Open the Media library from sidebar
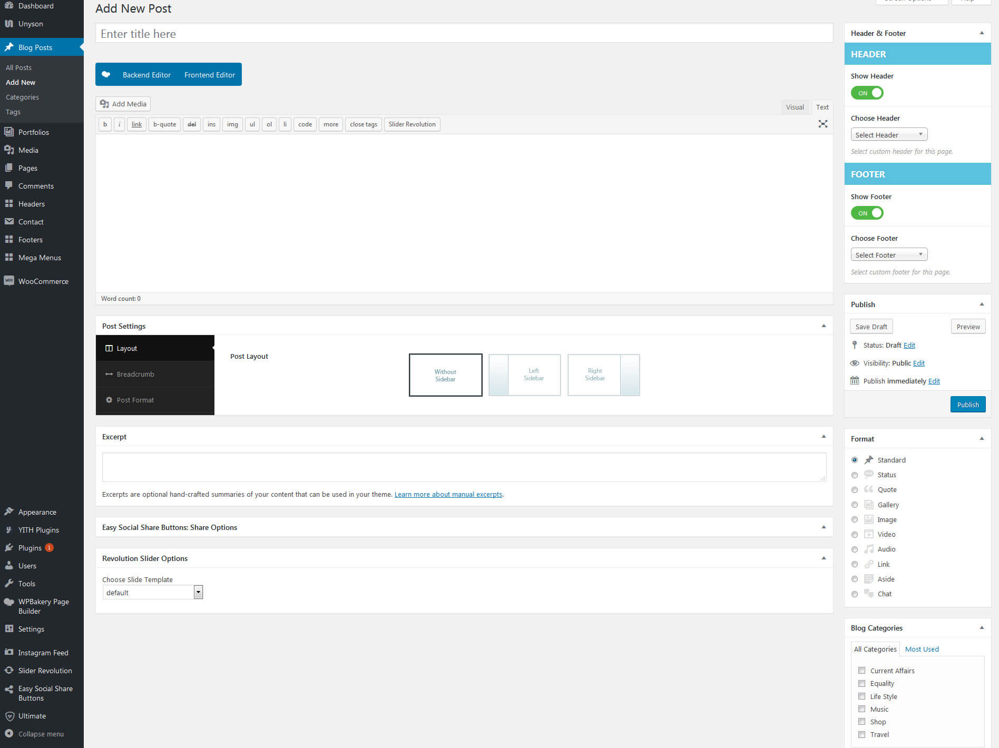The height and width of the screenshot is (748, 999). click(x=27, y=150)
